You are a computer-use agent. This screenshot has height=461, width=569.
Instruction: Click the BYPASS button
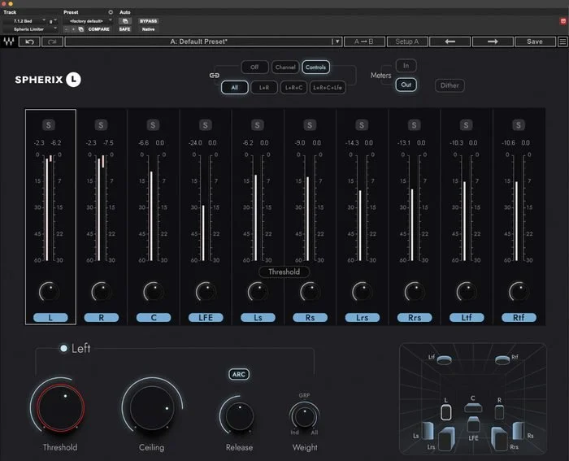coord(149,21)
